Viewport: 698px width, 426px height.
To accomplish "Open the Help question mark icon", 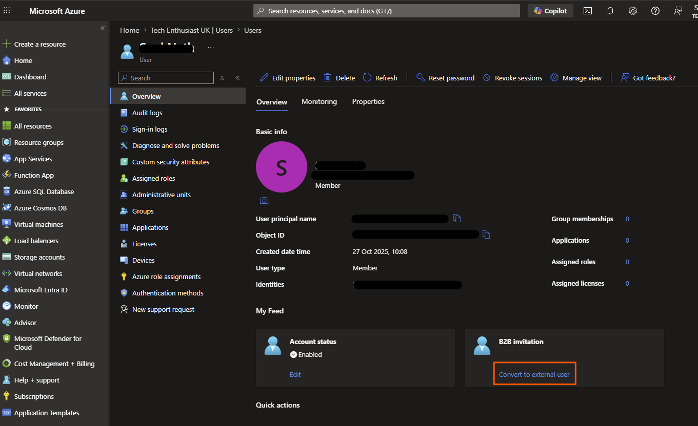I will (x=655, y=11).
